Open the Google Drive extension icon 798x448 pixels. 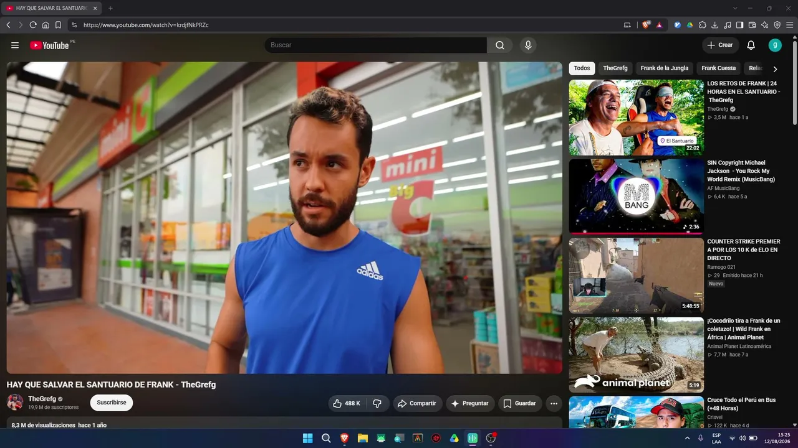(690, 25)
